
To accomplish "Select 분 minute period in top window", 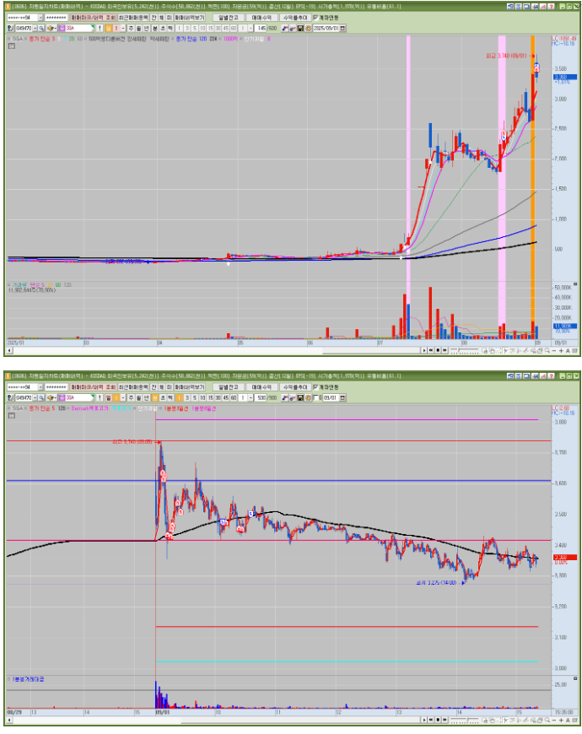I will [154, 28].
